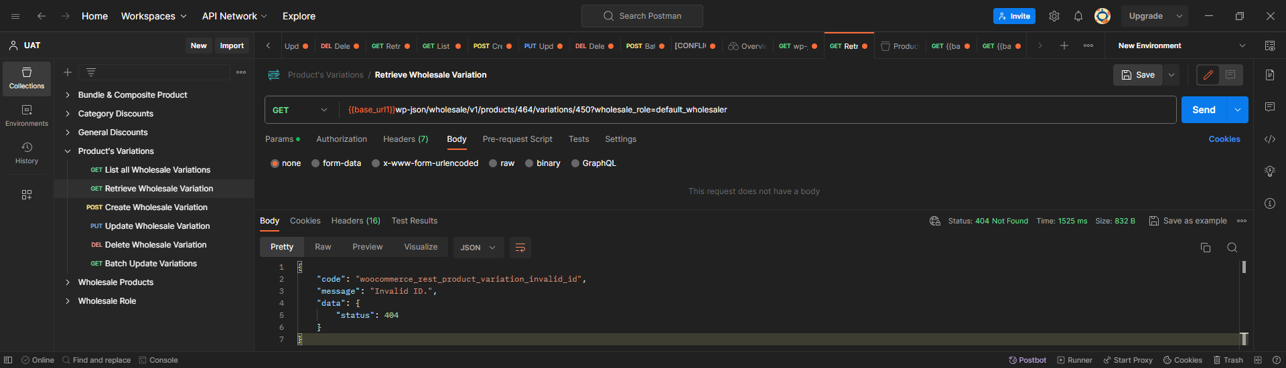
Task: Go forward with the right arrow
Action: pos(66,16)
